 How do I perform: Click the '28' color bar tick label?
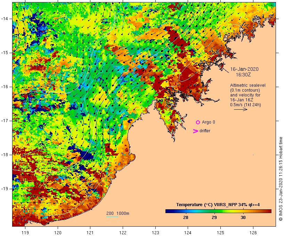point(186,218)
